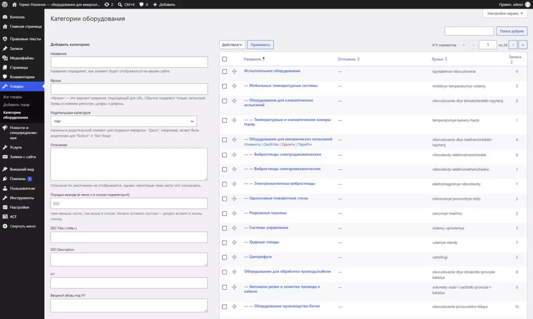The image size is (533, 319).
Task: Open the Ctrl+K search icon
Action: coord(120,4)
